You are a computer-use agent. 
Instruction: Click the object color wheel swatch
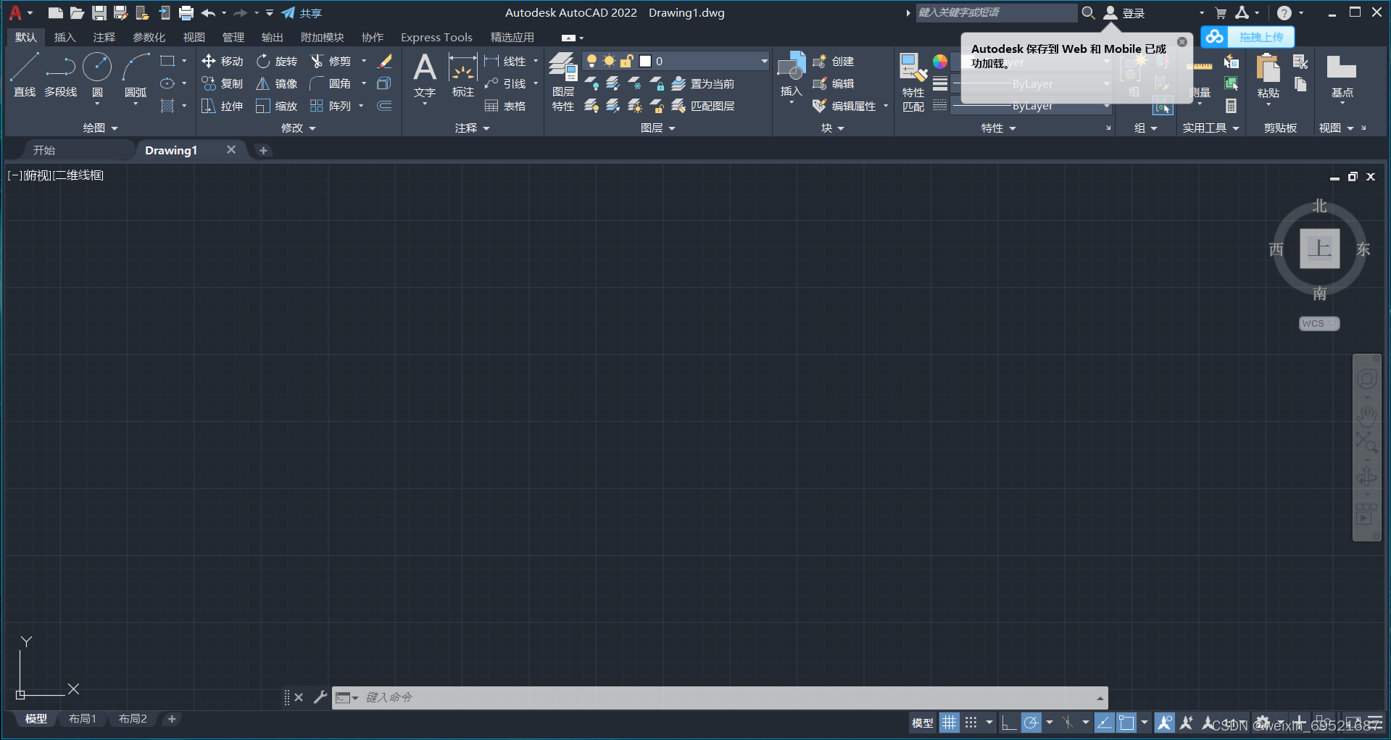click(x=940, y=62)
